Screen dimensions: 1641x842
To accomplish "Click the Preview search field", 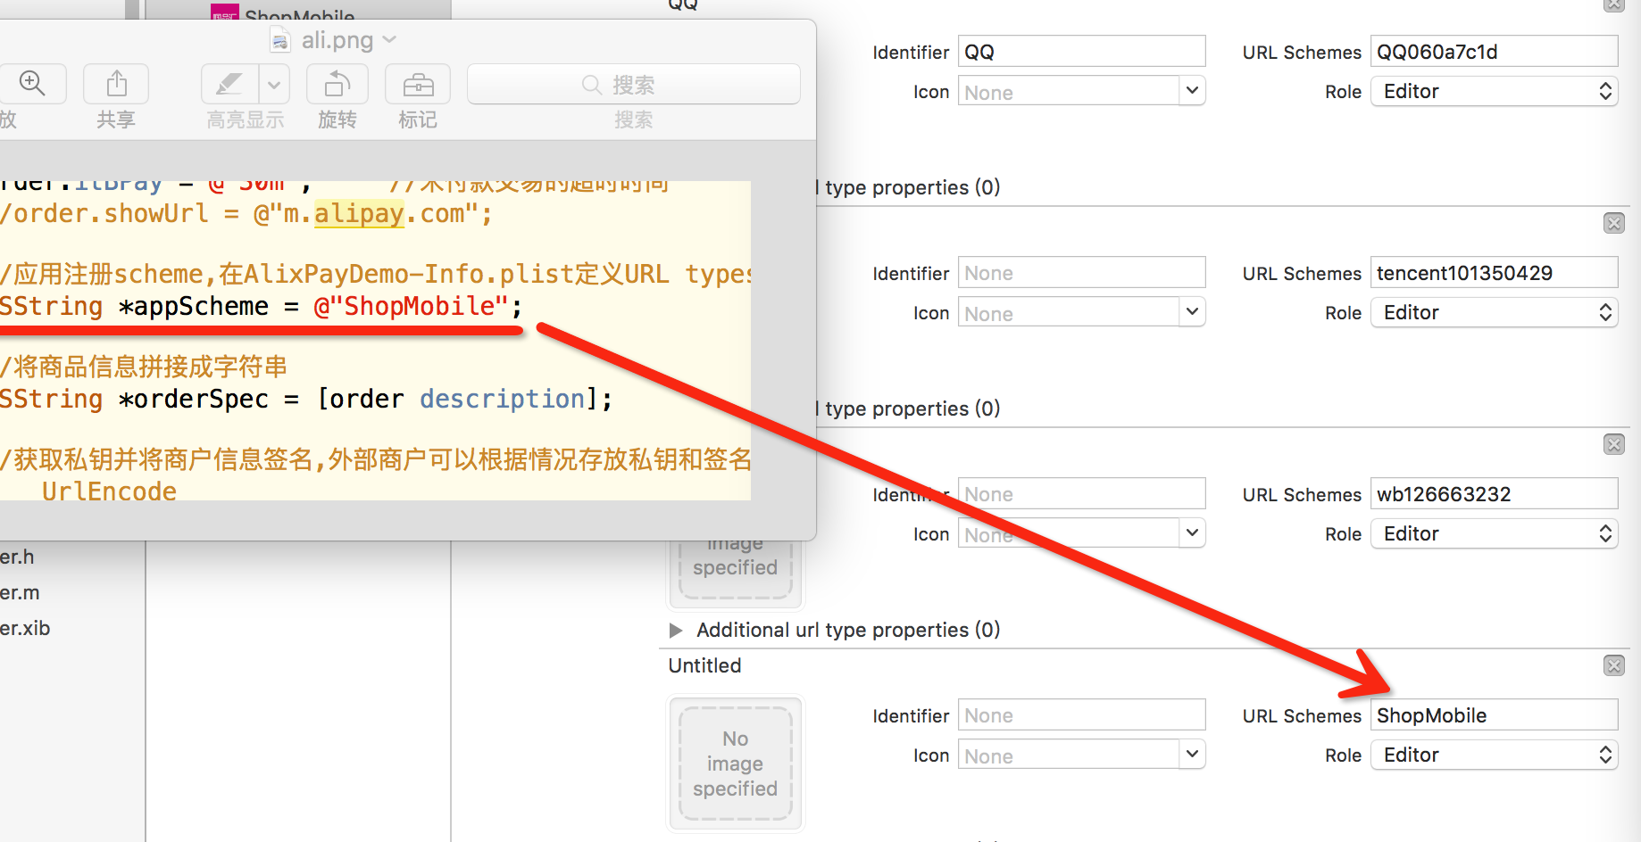I will tap(633, 85).
